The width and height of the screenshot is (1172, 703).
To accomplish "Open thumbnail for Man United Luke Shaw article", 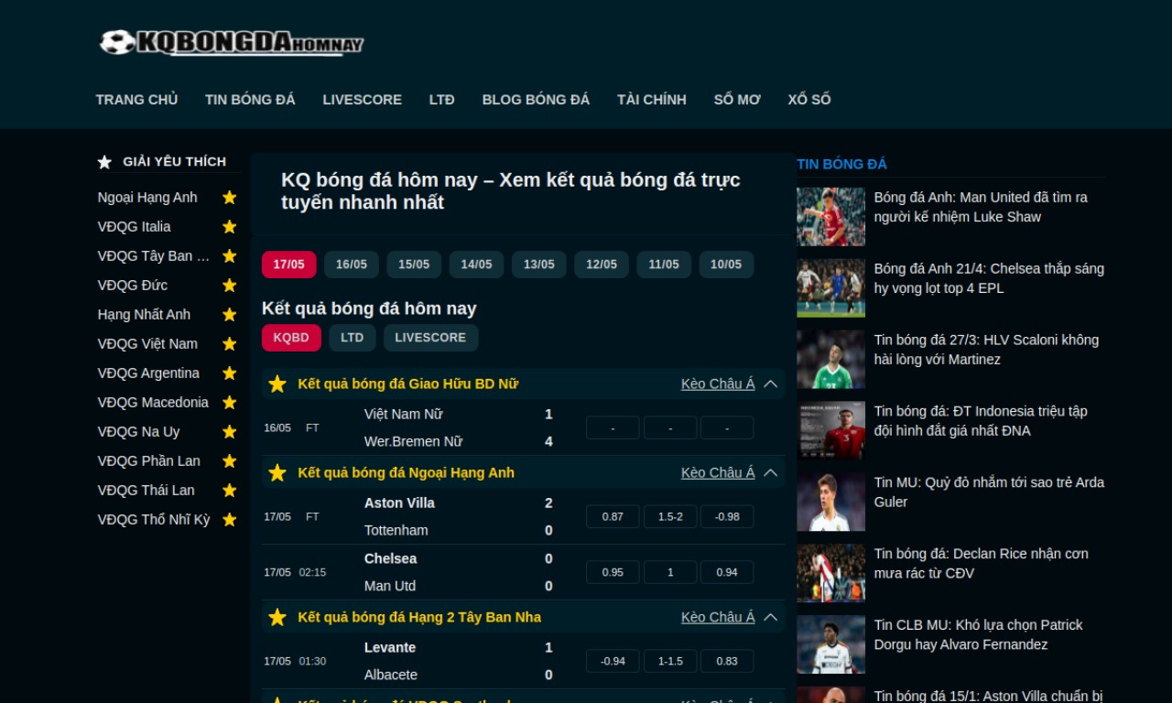I will click(830, 217).
